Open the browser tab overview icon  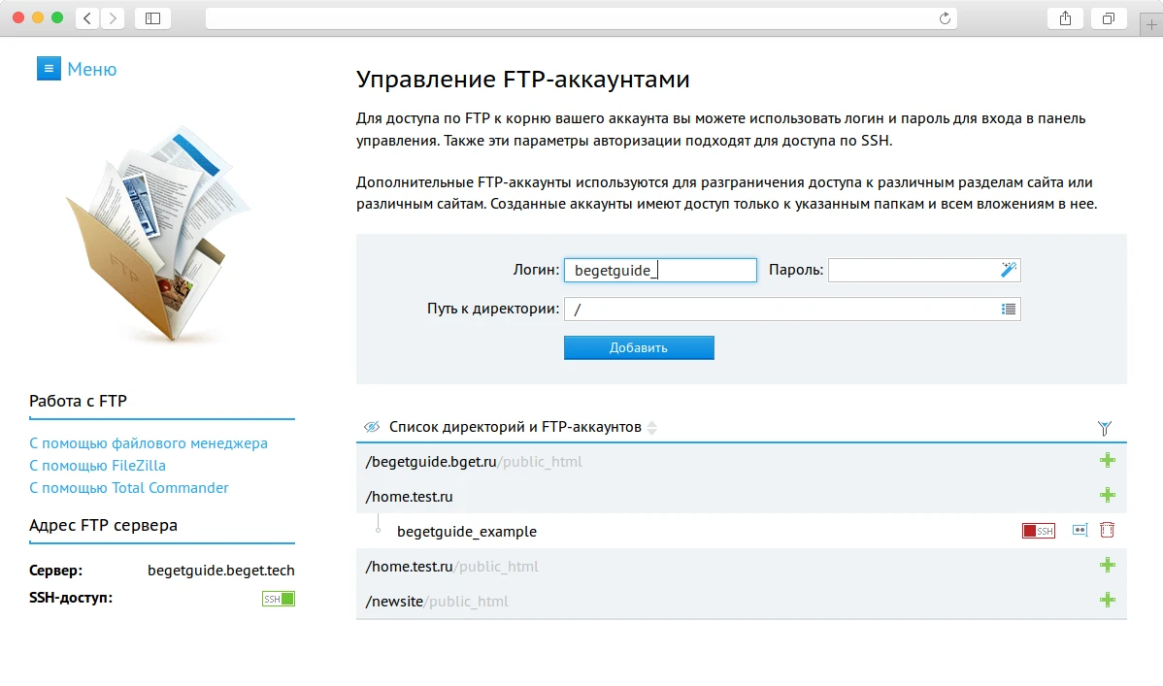(x=1108, y=17)
